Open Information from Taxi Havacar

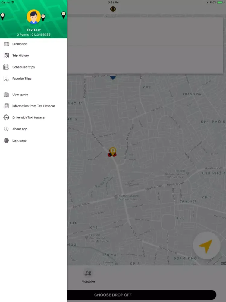coord(34,106)
